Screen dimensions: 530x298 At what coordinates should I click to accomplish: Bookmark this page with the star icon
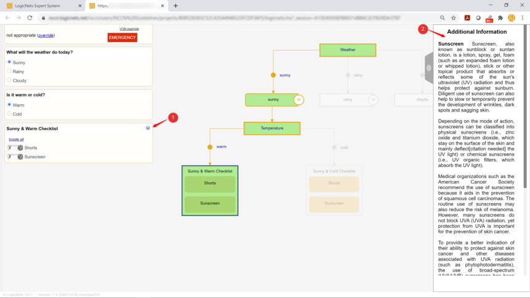(453, 18)
